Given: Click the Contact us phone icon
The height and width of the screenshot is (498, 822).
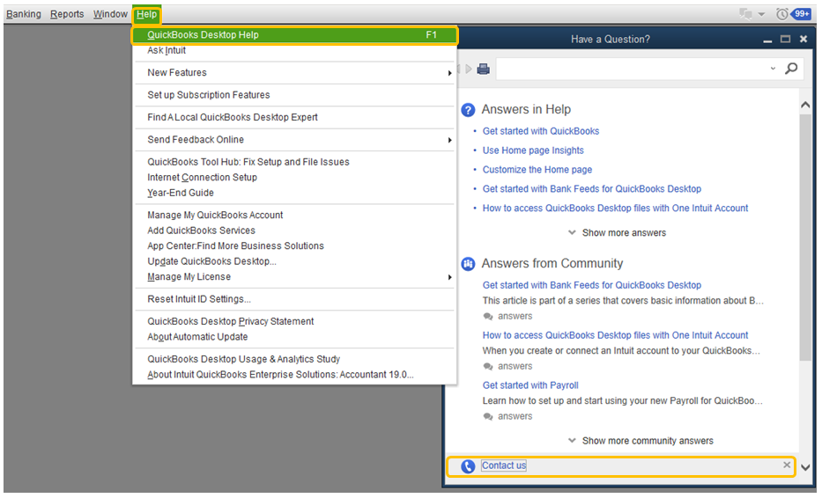Looking at the screenshot, I should (468, 466).
